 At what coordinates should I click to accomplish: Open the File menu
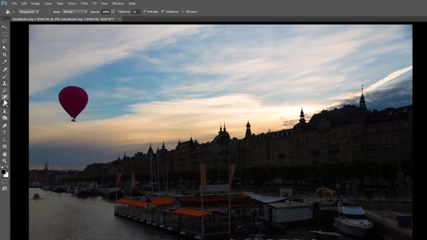(15, 3)
